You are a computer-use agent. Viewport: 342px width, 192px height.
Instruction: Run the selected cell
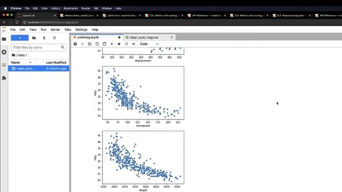[x=112, y=44]
